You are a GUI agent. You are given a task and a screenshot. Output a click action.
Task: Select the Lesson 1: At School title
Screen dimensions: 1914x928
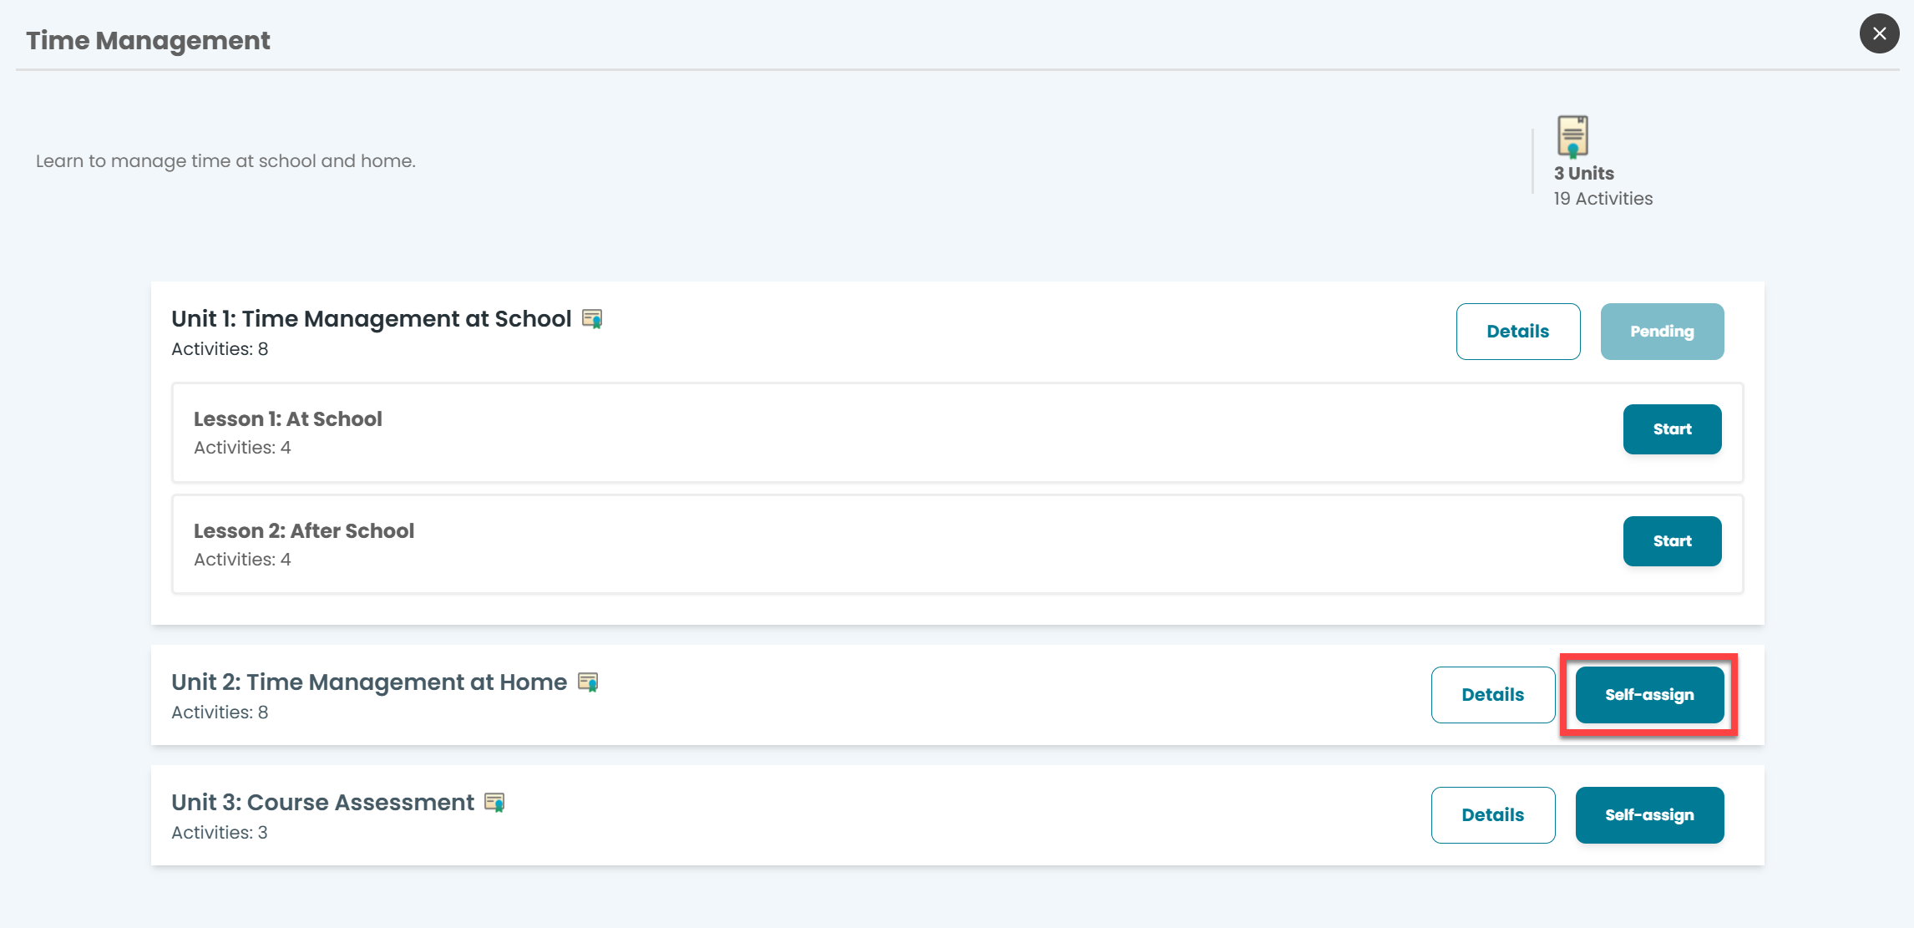pos(288,419)
